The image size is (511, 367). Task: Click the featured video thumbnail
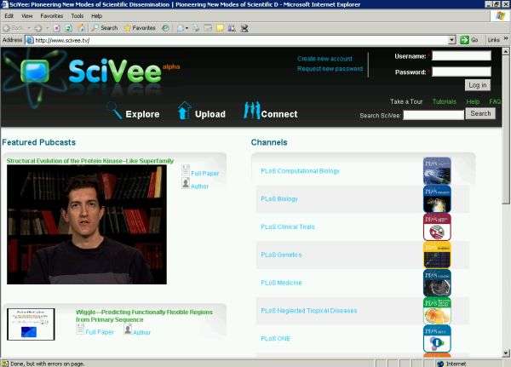87,225
